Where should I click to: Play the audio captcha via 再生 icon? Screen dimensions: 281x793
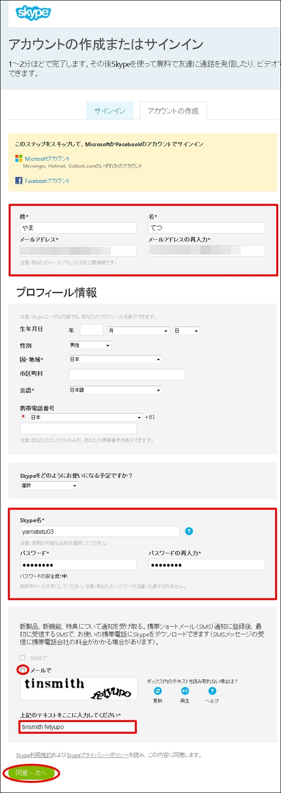[x=185, y=691]
